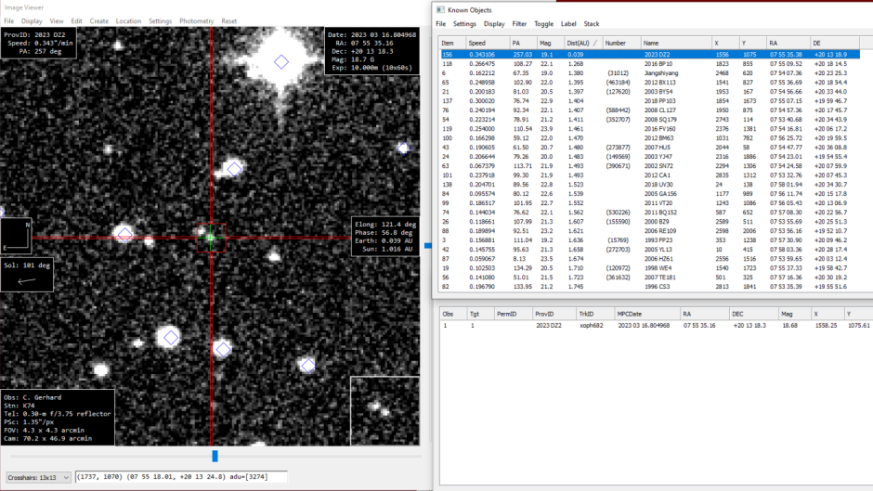Open the Photometry menu in Image Viewer
Image resolution: width=873 pixels, height=491 pixels.
click(196, 20)
